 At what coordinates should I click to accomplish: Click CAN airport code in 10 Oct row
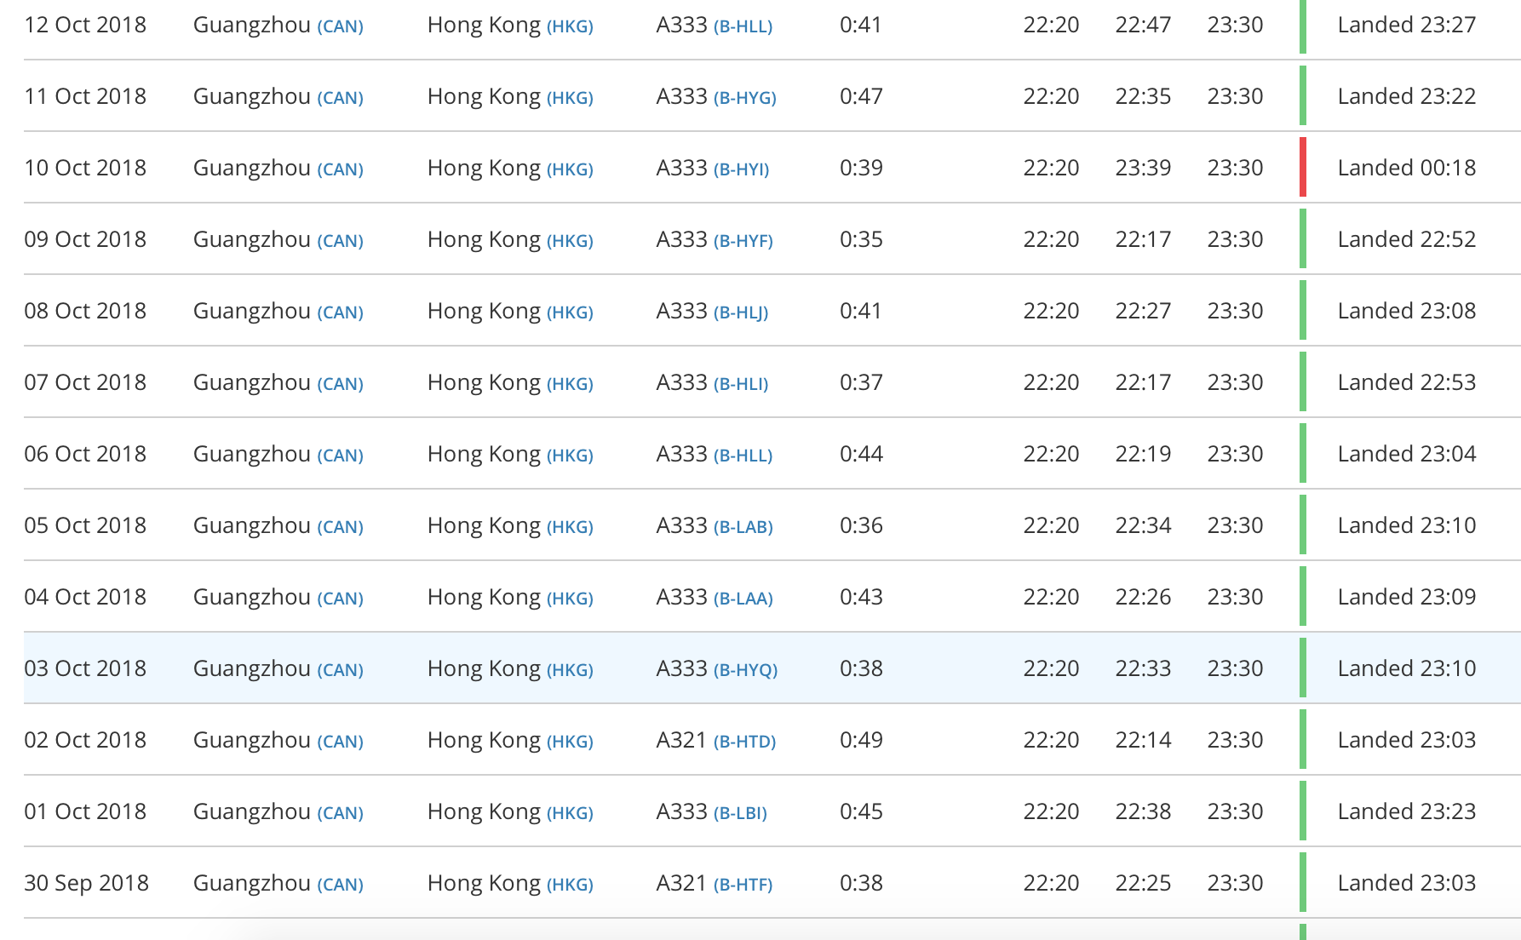[x=340, y=169]
